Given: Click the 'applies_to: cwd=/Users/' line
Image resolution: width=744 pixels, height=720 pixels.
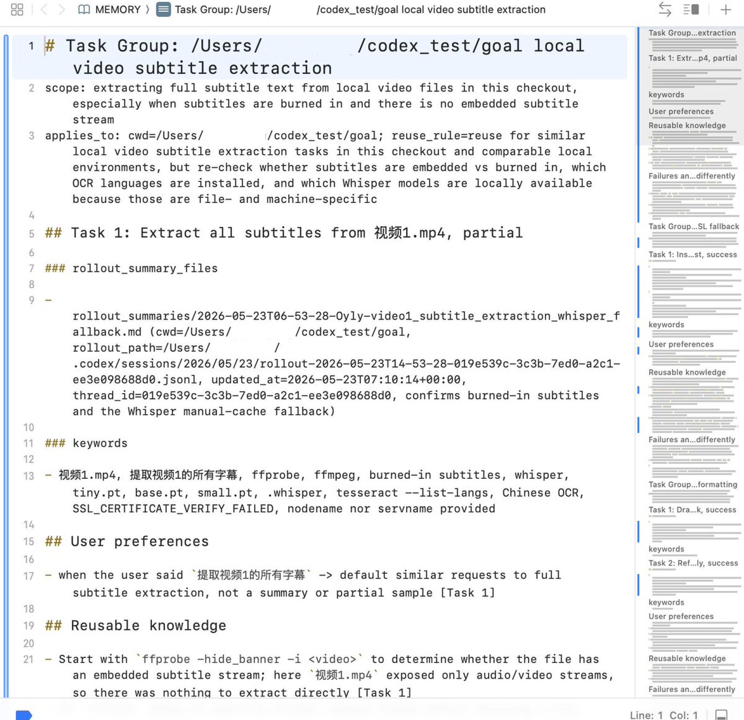Looking at the screenshot, I should click(325, 167).
